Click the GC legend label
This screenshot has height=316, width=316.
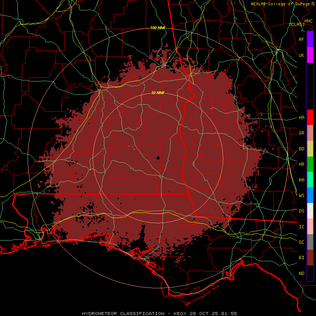302,242
